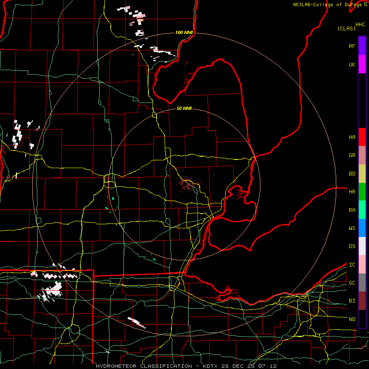369x369 pixels.
Task: Select the GR legend color block
Action: coord(362,155)
